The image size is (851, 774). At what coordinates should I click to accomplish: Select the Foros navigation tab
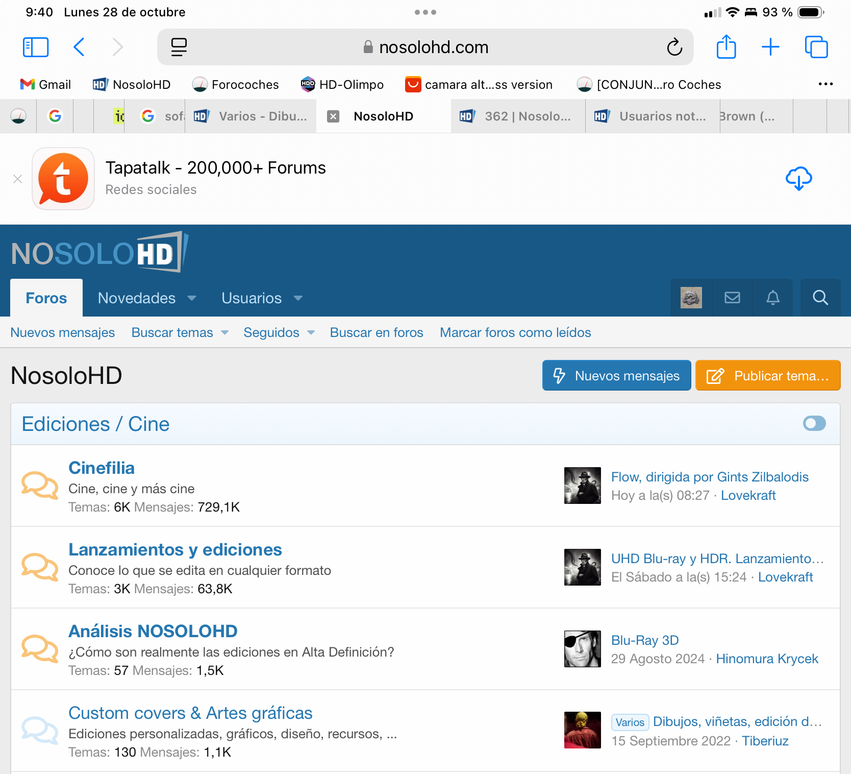click(46, 298)
